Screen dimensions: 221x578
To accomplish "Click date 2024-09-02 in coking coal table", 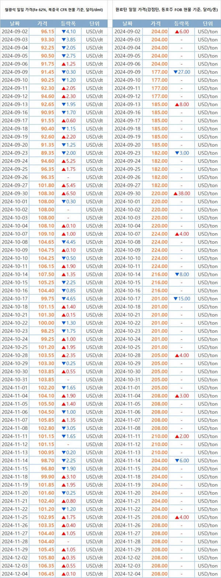I will click(x=127, y=32).
